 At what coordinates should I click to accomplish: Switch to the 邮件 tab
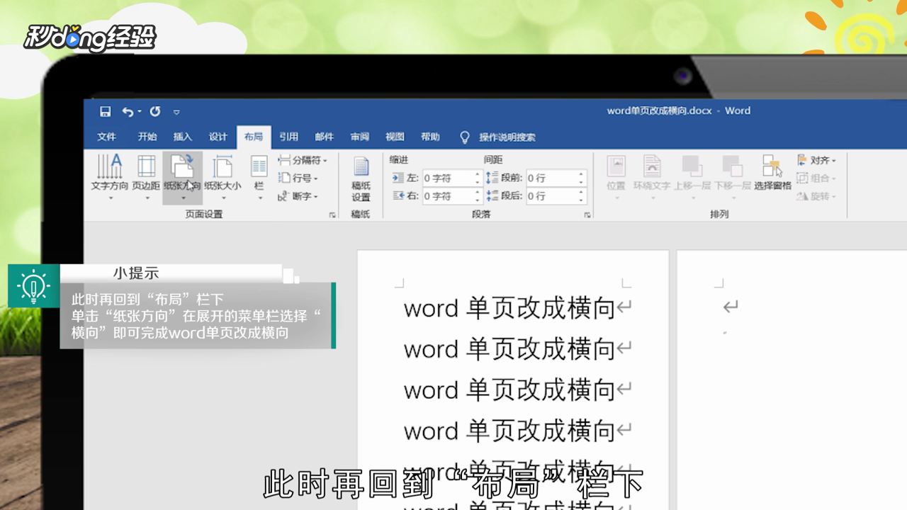click(x=324, y=137)
